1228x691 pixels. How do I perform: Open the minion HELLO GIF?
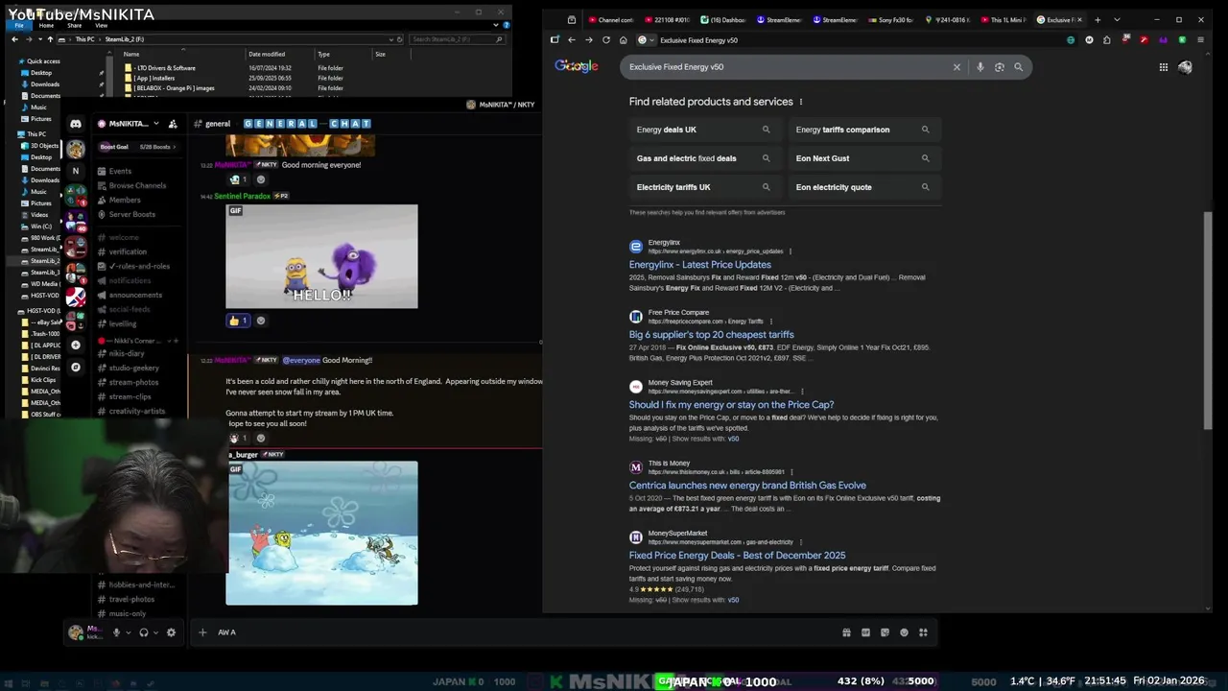pyautogui.click(x=321, y=256)
